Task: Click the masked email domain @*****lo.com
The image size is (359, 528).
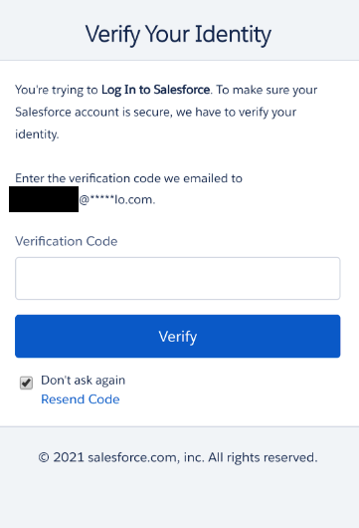Action: pyautogui.click(x=117, y=199)
